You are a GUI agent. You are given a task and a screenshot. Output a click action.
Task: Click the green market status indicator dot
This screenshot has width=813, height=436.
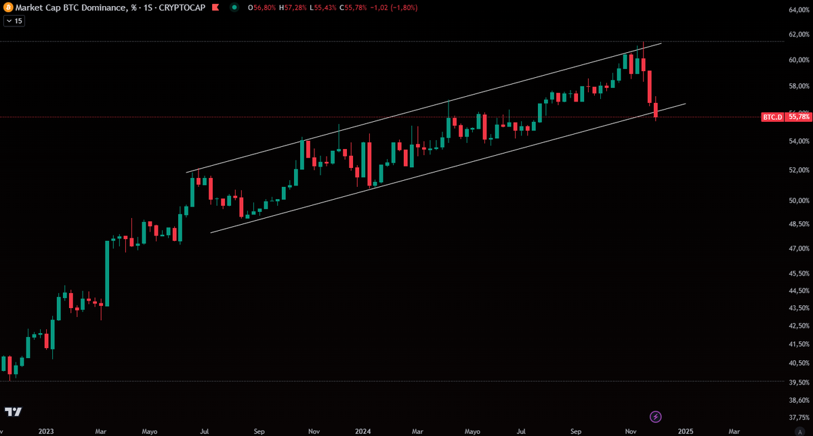click(234, 7)
